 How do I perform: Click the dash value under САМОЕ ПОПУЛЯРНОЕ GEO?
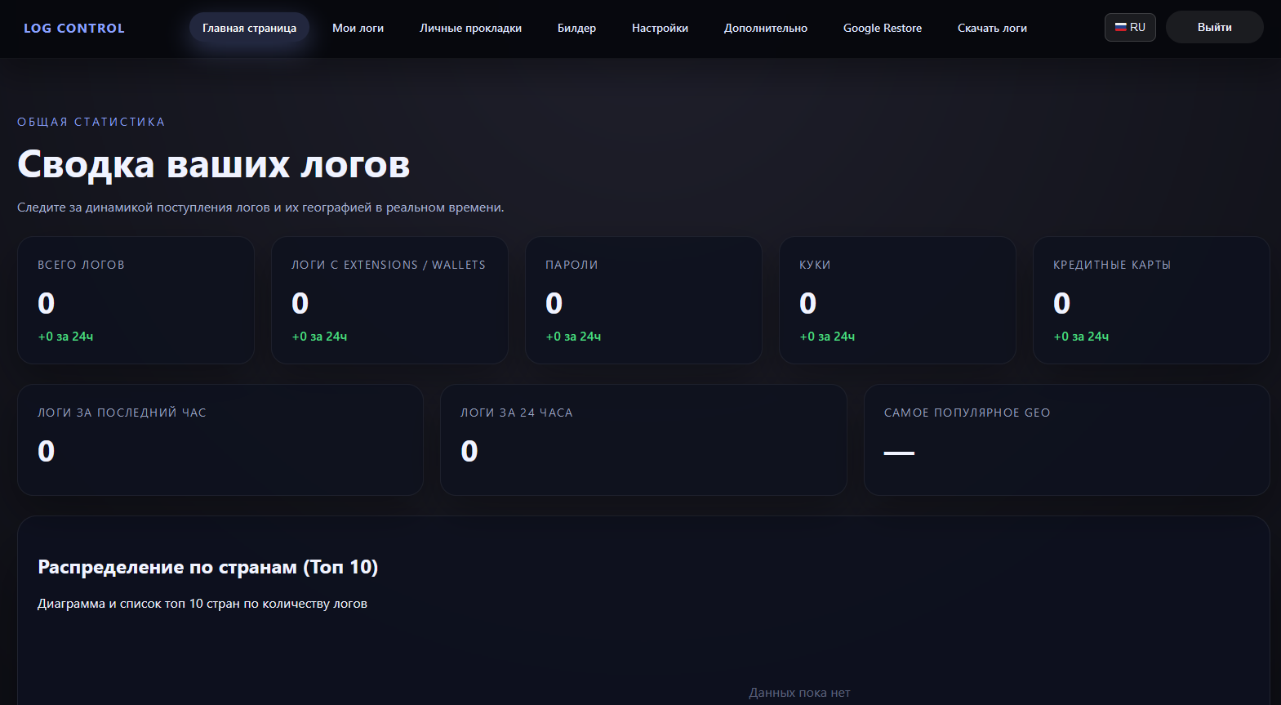click(x=899, y=453)
